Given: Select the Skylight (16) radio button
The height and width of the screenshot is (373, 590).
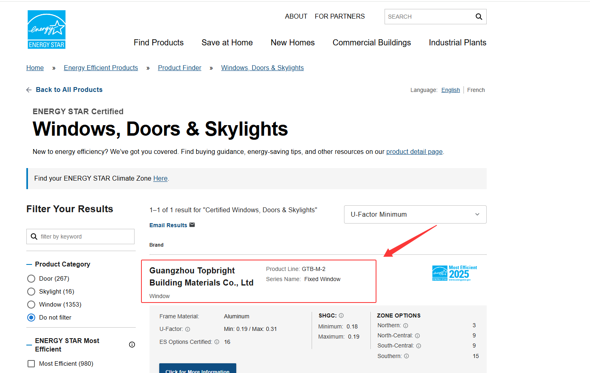Looking at the screenshot, I should pyautogui.click(x=31, y=292).
